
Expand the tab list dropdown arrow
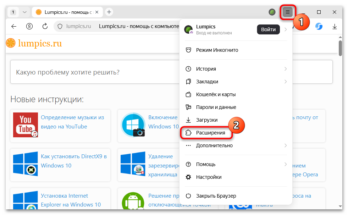click(24, 12)
